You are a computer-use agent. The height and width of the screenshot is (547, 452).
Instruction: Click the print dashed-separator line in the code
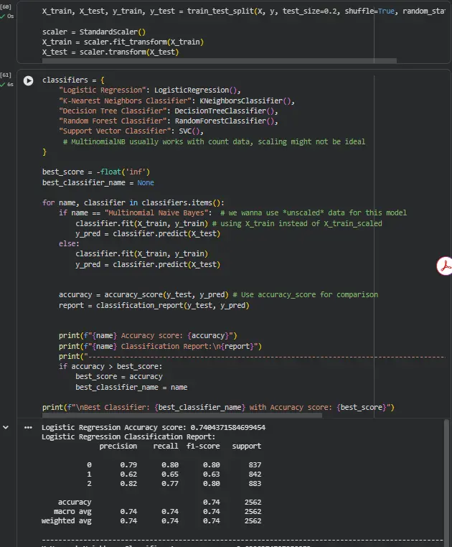point(252,357)
